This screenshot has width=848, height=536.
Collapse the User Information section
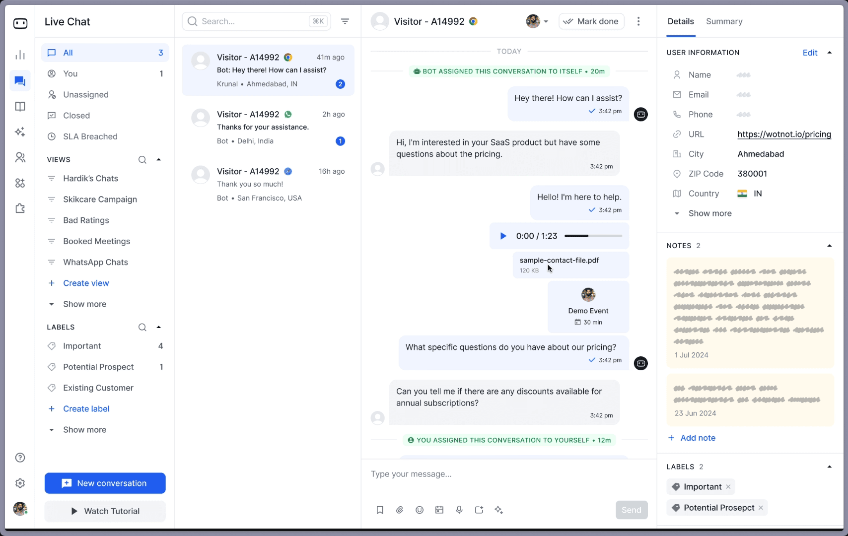(x=829, y=53)
